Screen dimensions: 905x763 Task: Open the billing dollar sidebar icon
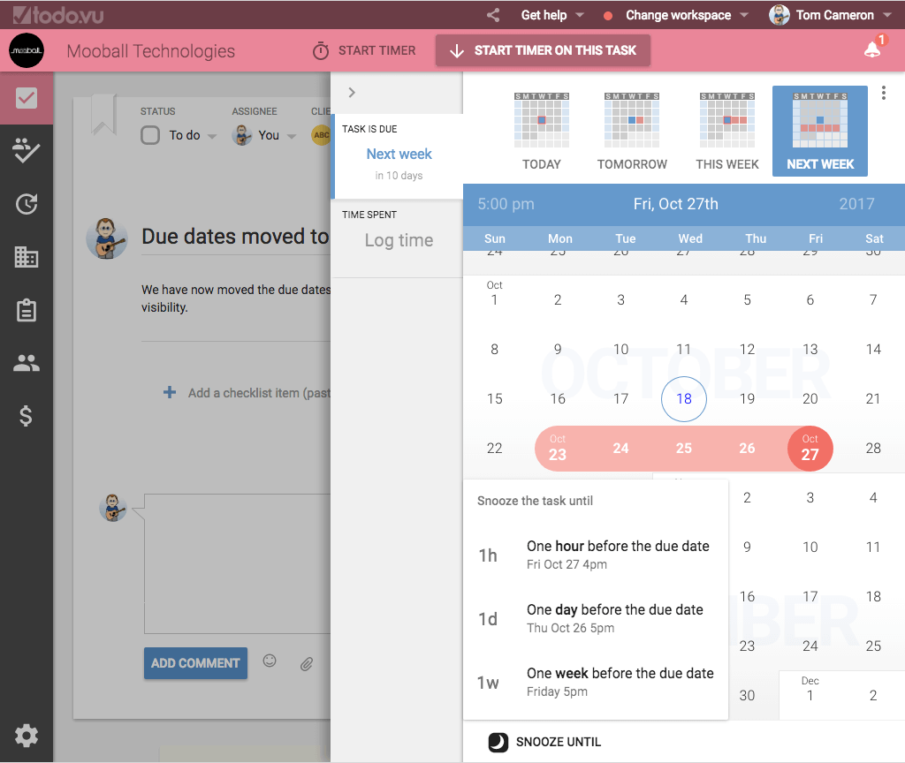26,416
